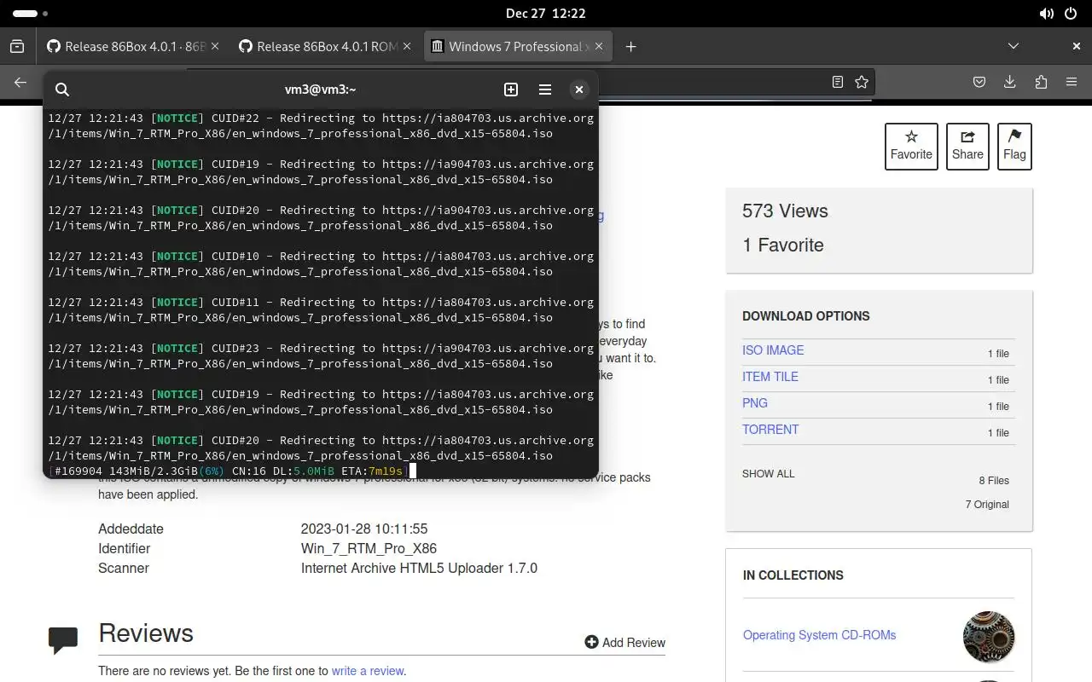The width and height of the screenshot is (1092, 682).
Task: Open the Firefox view icon in tab bar
Action: [17, 47]
